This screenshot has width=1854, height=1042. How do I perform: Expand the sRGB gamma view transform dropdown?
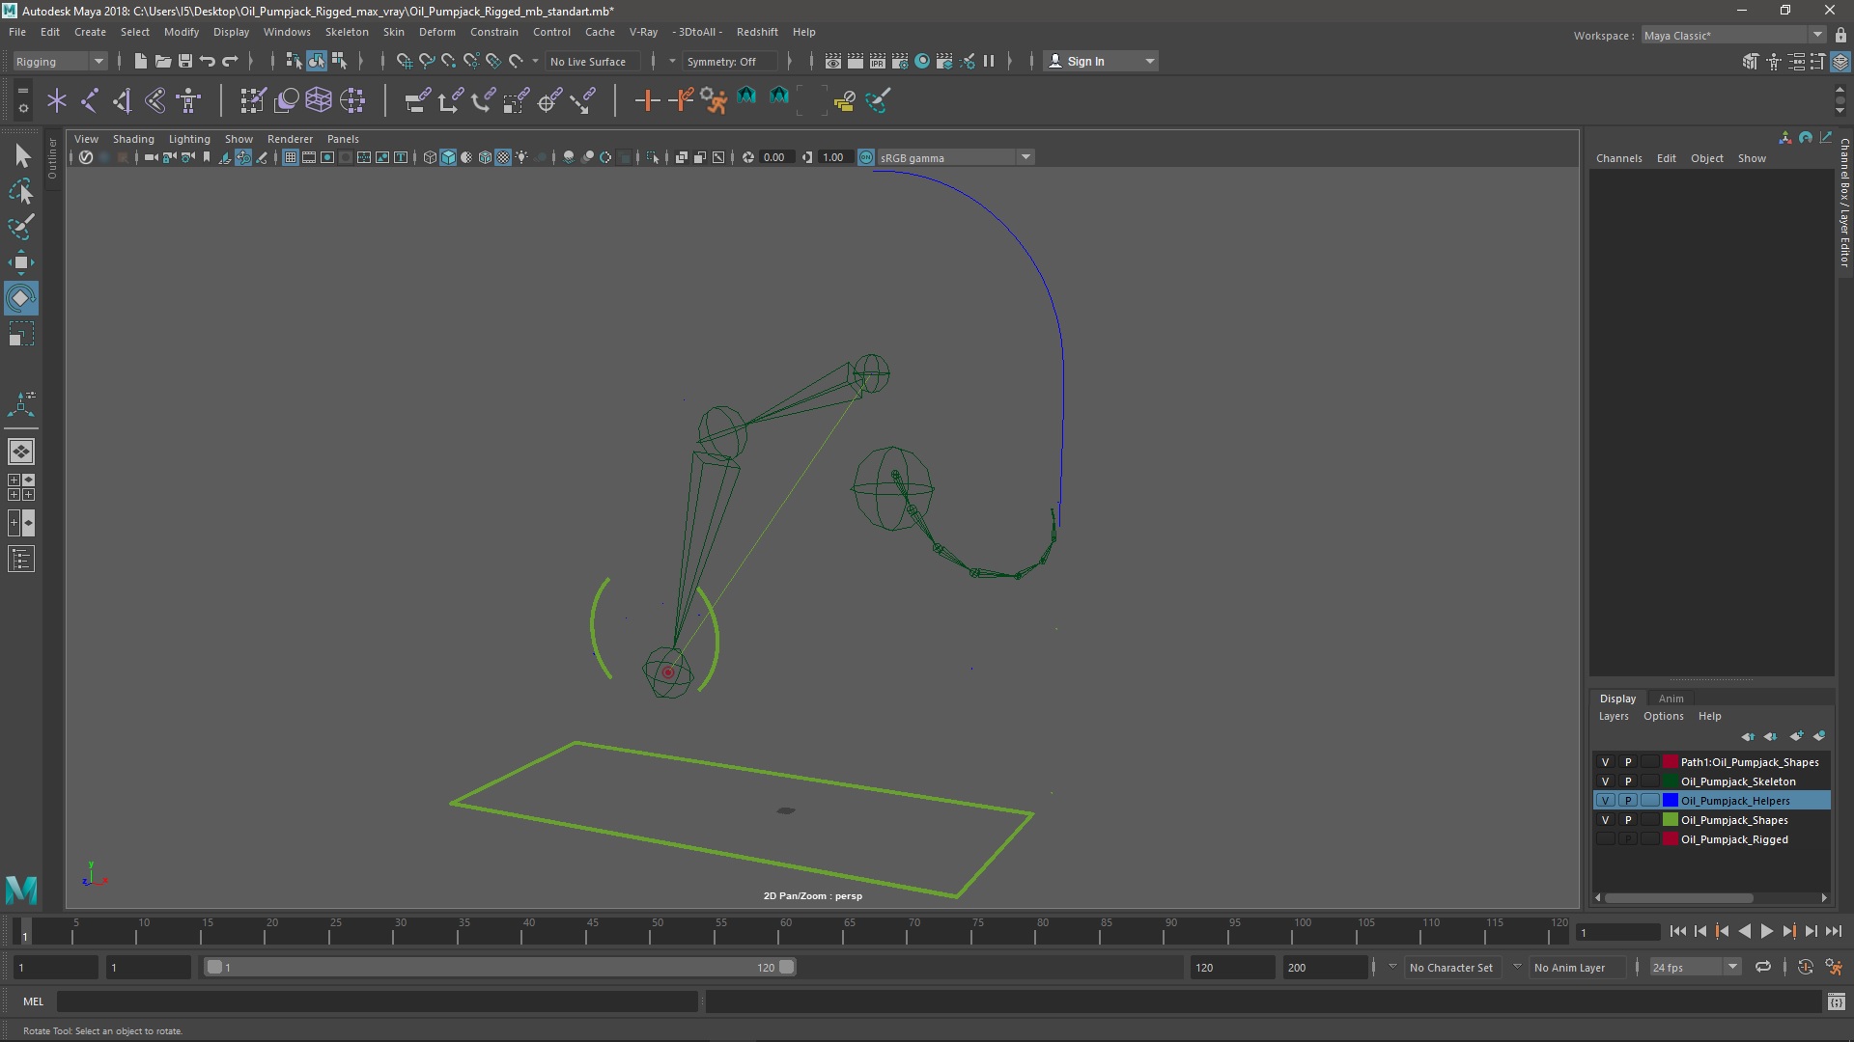pyautogui.click(x=1025, y=157)
